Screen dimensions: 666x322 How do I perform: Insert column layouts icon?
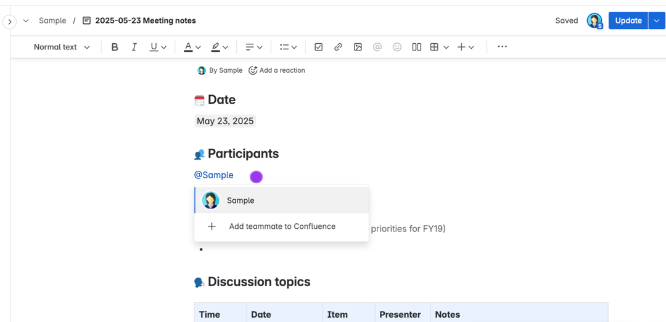coord(417,47)
